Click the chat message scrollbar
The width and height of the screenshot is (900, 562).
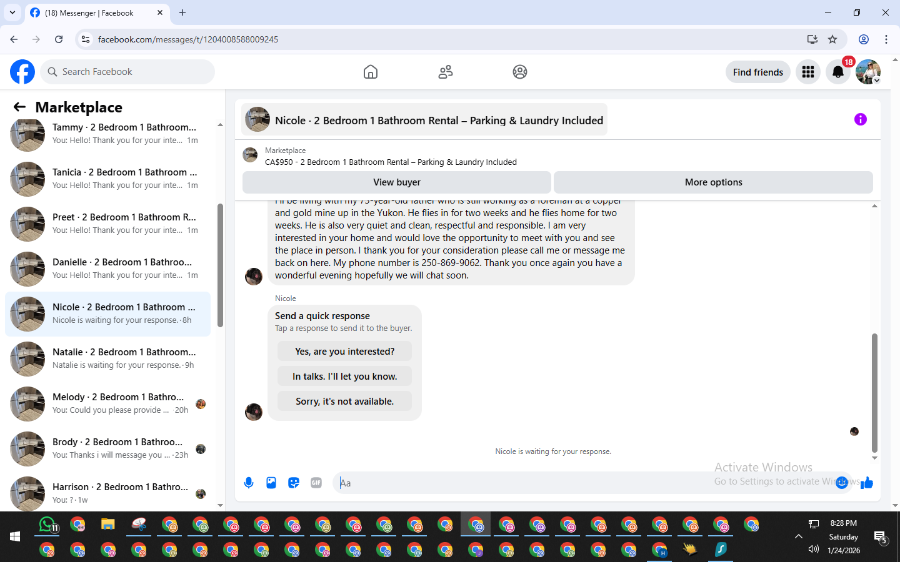coord(874,393)
